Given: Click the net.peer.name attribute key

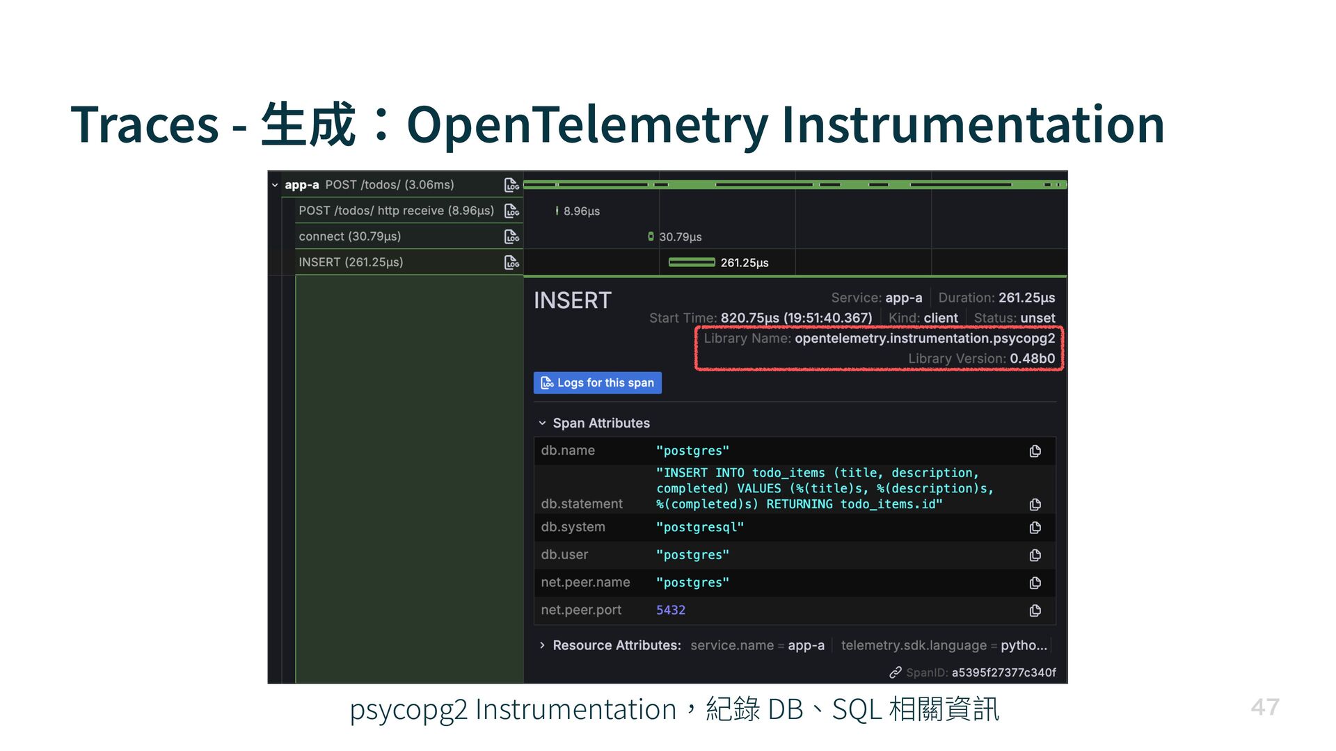Looking at the screenshot, I should coord(585,582).
